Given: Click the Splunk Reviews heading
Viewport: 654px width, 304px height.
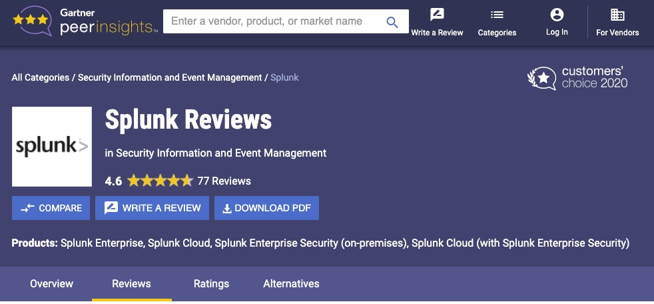Looking at the screenshot, I should tap(188, 120).
